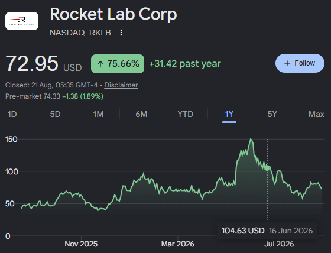
Task: Click the 104.63 USD tooltip value
Action: coord(243,231)
